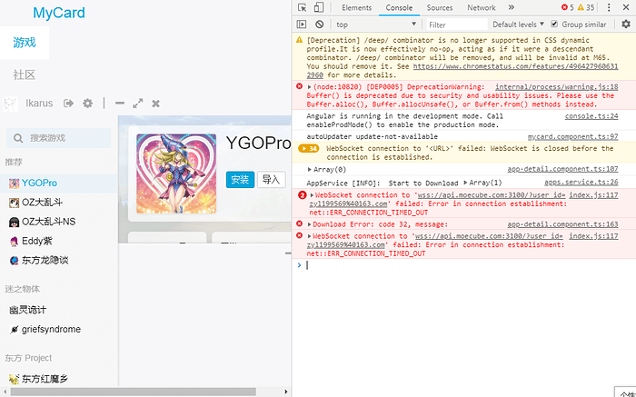636x397 pixels.
Task: Open internal/process/warning.js:18 source link
Action: [556, 87]
